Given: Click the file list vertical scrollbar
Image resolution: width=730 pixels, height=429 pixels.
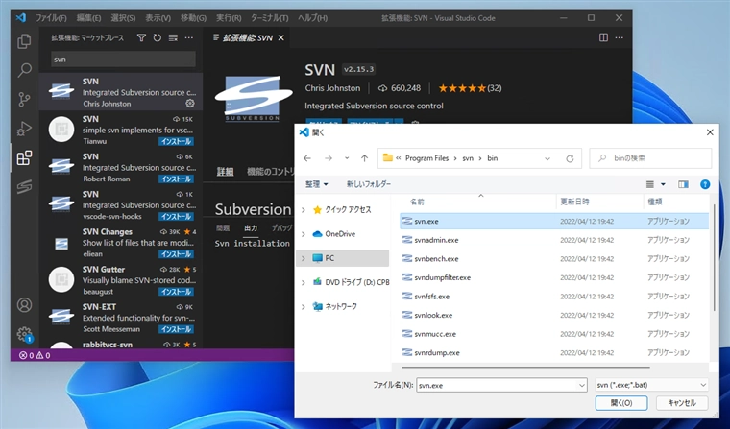Looking at the screenshot, I should (x=714, y=260).
